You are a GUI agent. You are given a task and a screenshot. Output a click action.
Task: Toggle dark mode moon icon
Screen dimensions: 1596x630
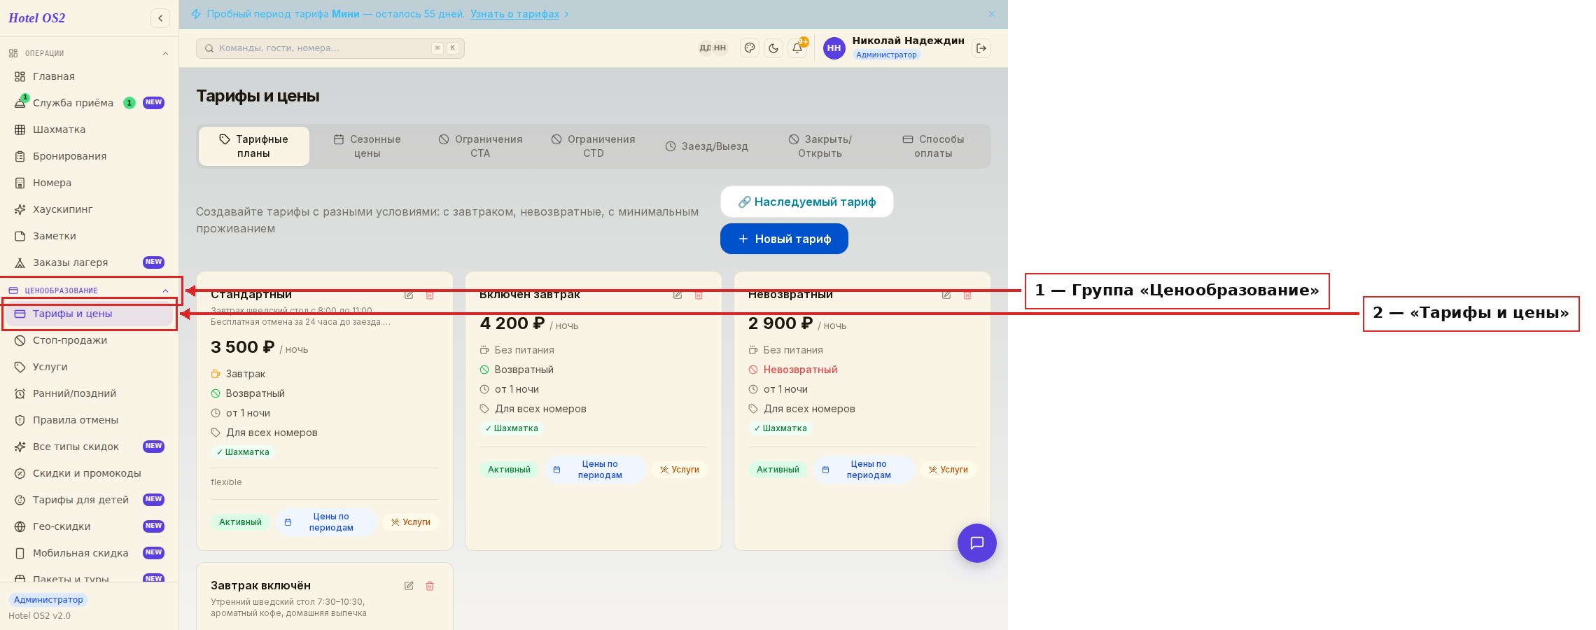coord(773,48)
